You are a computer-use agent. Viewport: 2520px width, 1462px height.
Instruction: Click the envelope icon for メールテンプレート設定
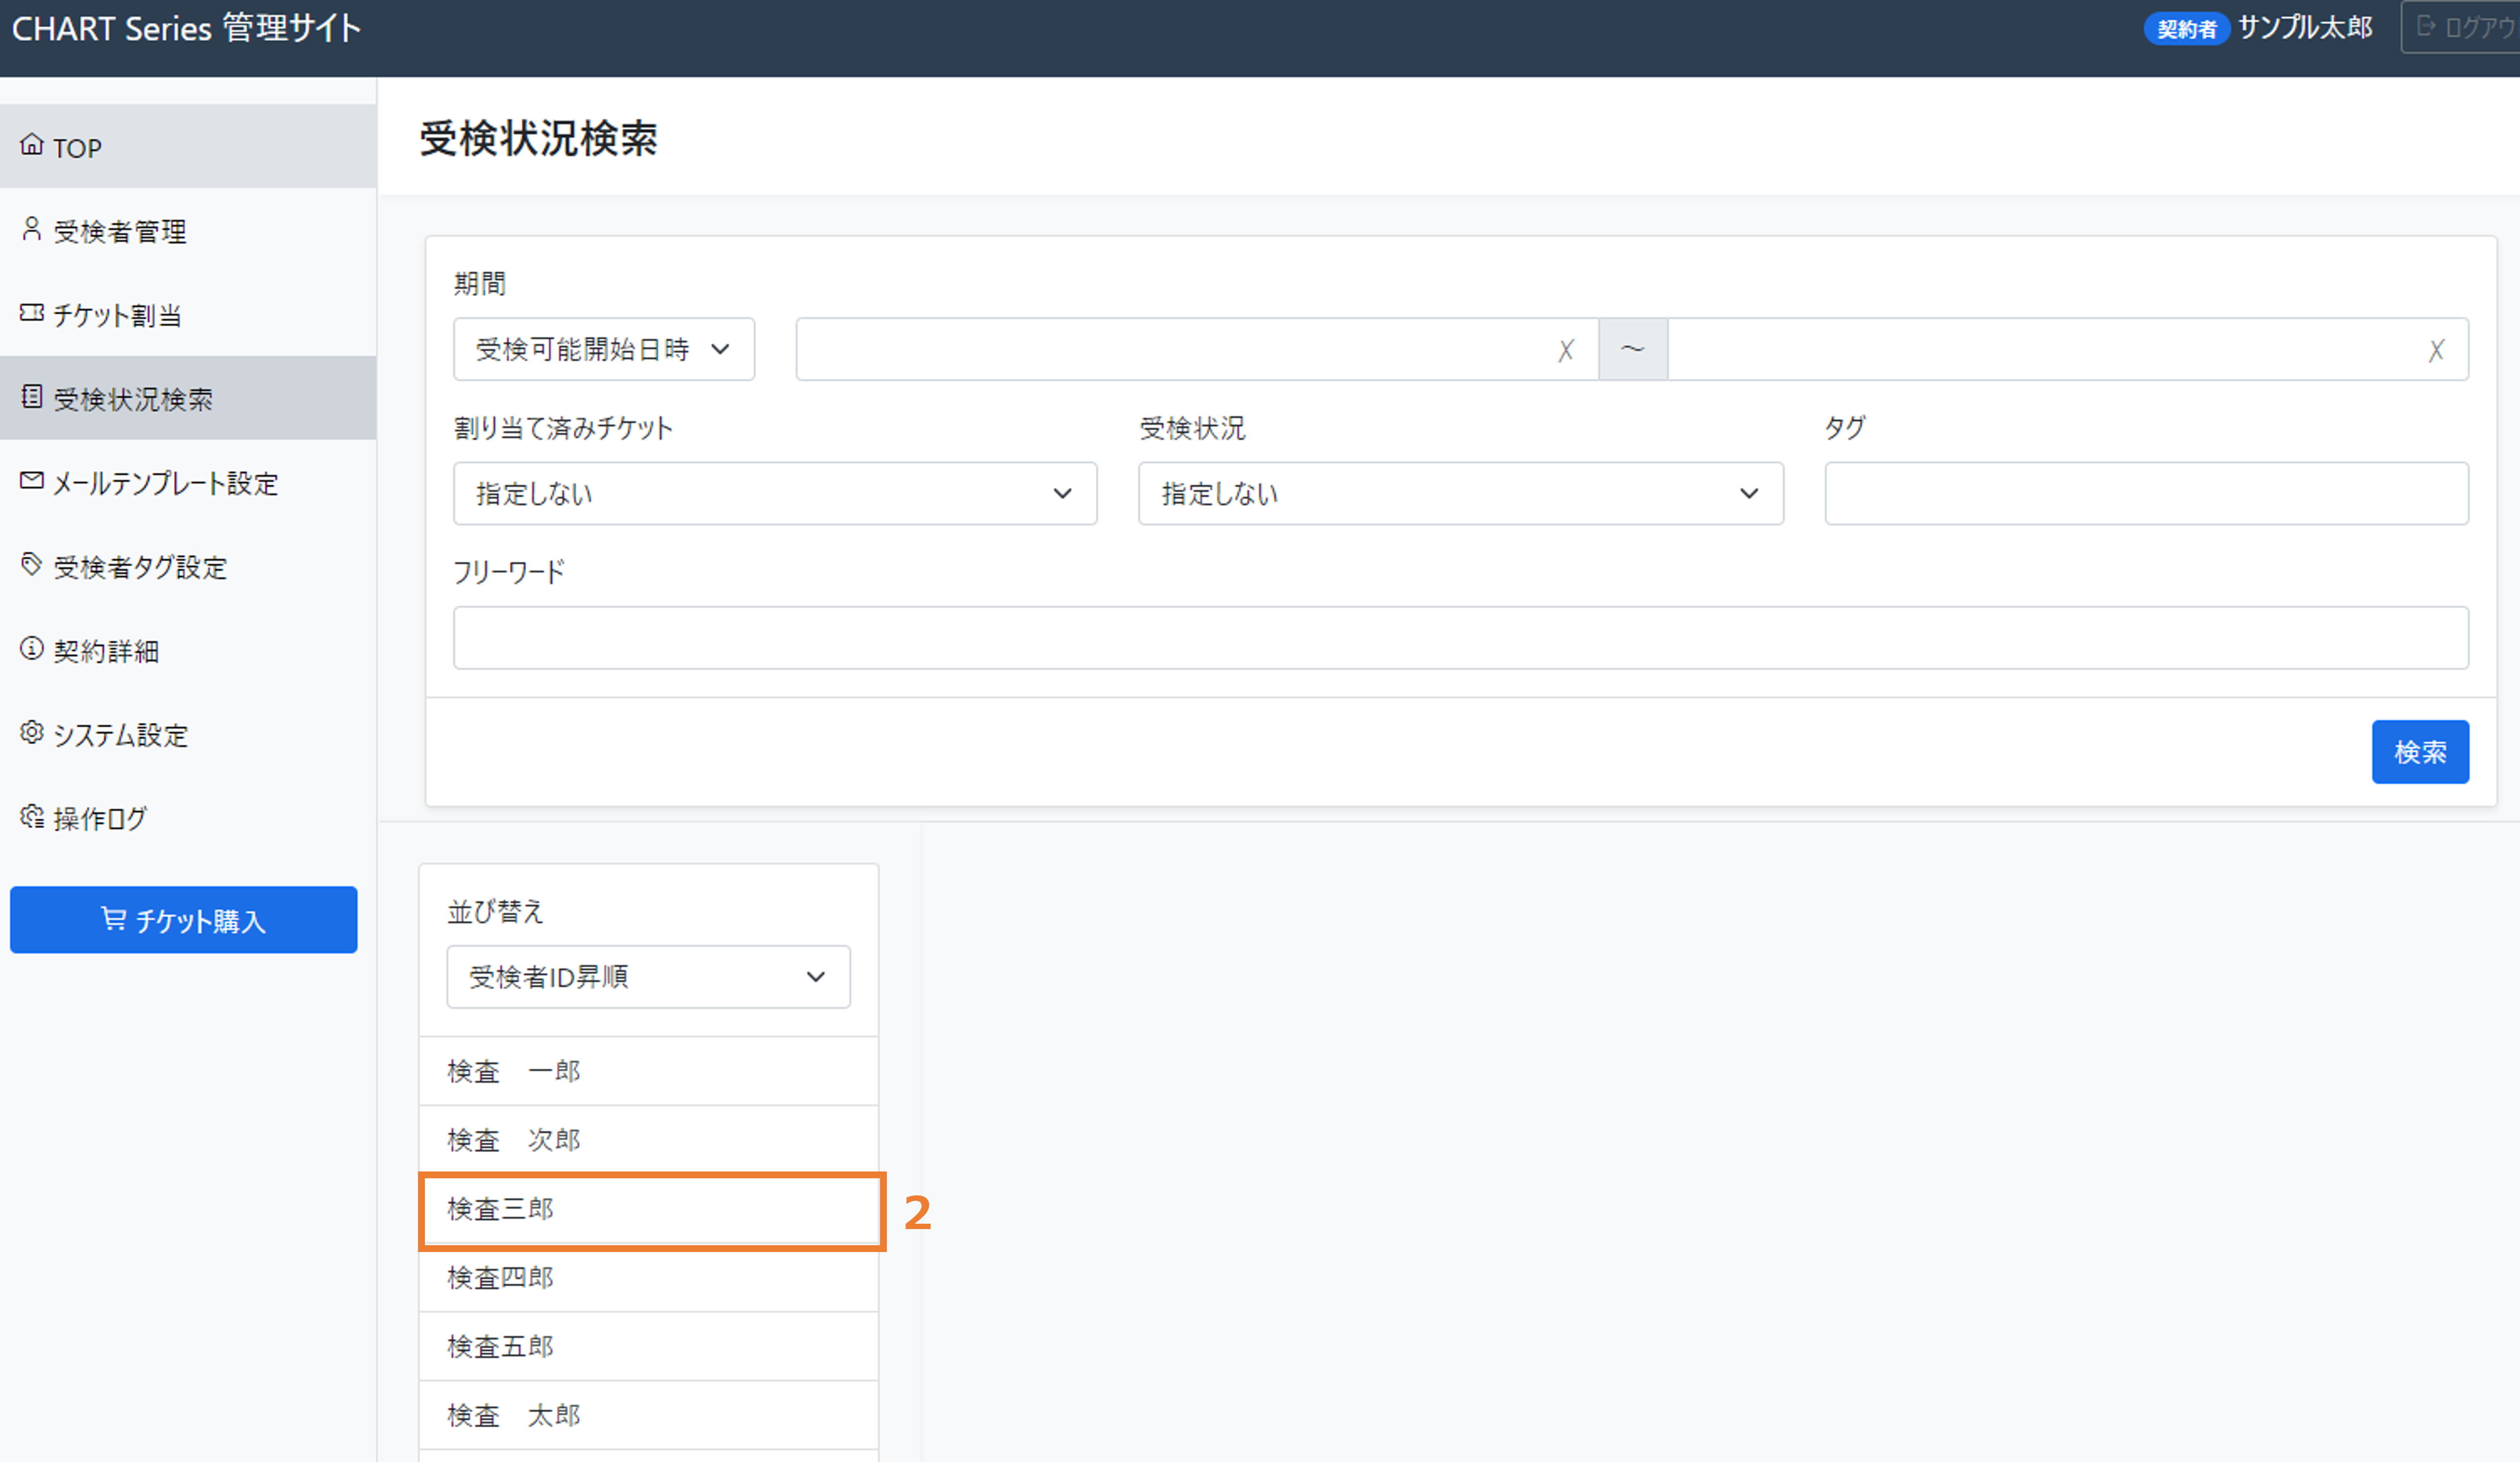(x=32, y=481)
